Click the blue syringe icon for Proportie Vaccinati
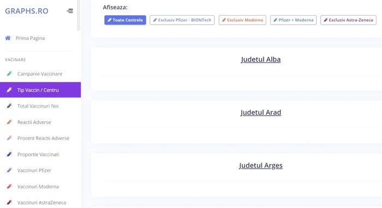The height and width of the screenshot is (208, 382). pyautogui.click(x=9, y=154)
